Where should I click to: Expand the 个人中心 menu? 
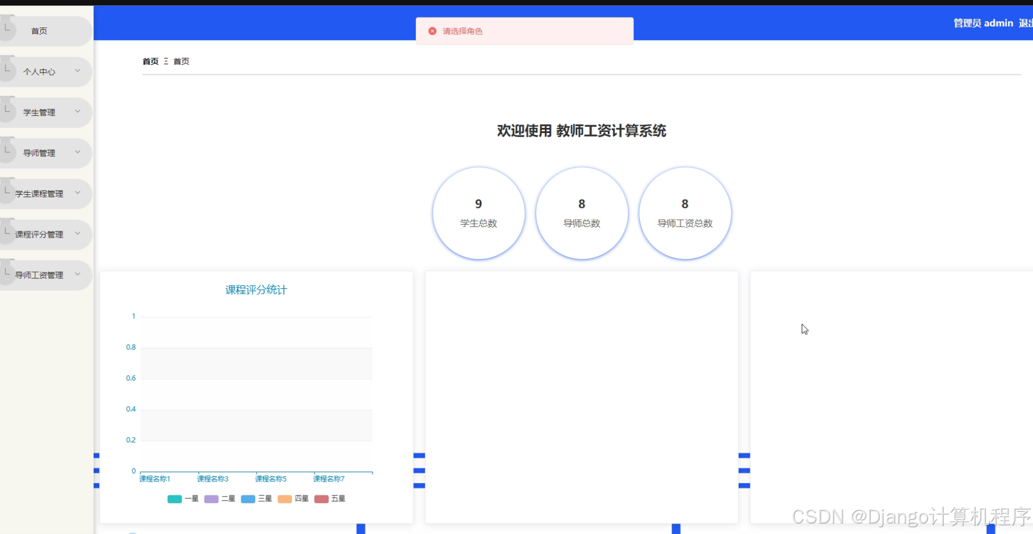[x=78, y=70]
